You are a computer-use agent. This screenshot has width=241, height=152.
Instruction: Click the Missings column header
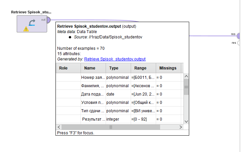tap(168, 68)
